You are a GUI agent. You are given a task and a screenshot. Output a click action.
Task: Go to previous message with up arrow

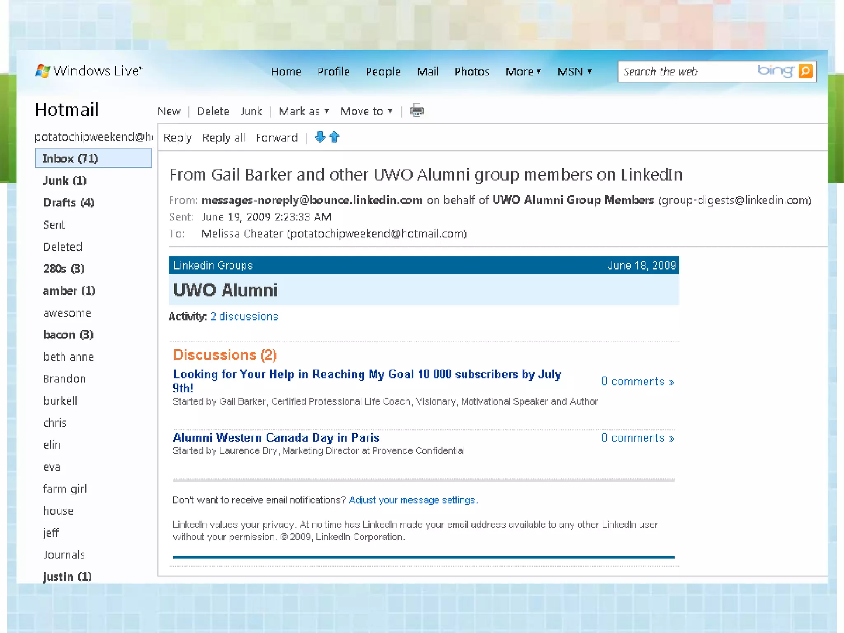[334, 137]
